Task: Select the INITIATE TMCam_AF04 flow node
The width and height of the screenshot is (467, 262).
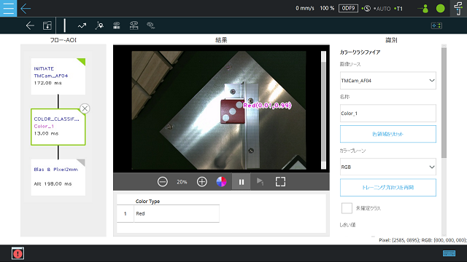Action: pyautogui.click(x=58, y=76)
